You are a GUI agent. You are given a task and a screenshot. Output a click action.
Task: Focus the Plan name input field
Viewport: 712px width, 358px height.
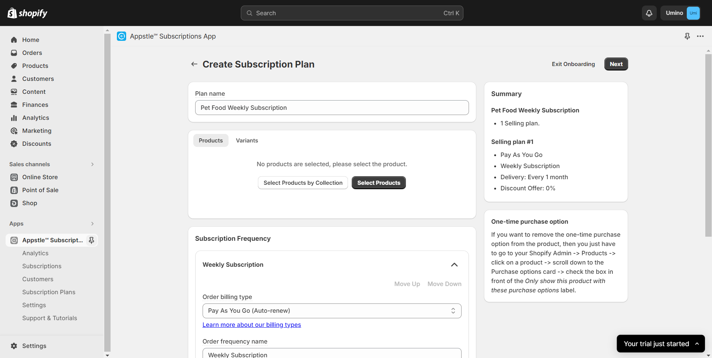point(332,108)
